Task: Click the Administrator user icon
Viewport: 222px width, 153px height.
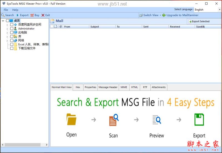Action: [x=15, y=29]
